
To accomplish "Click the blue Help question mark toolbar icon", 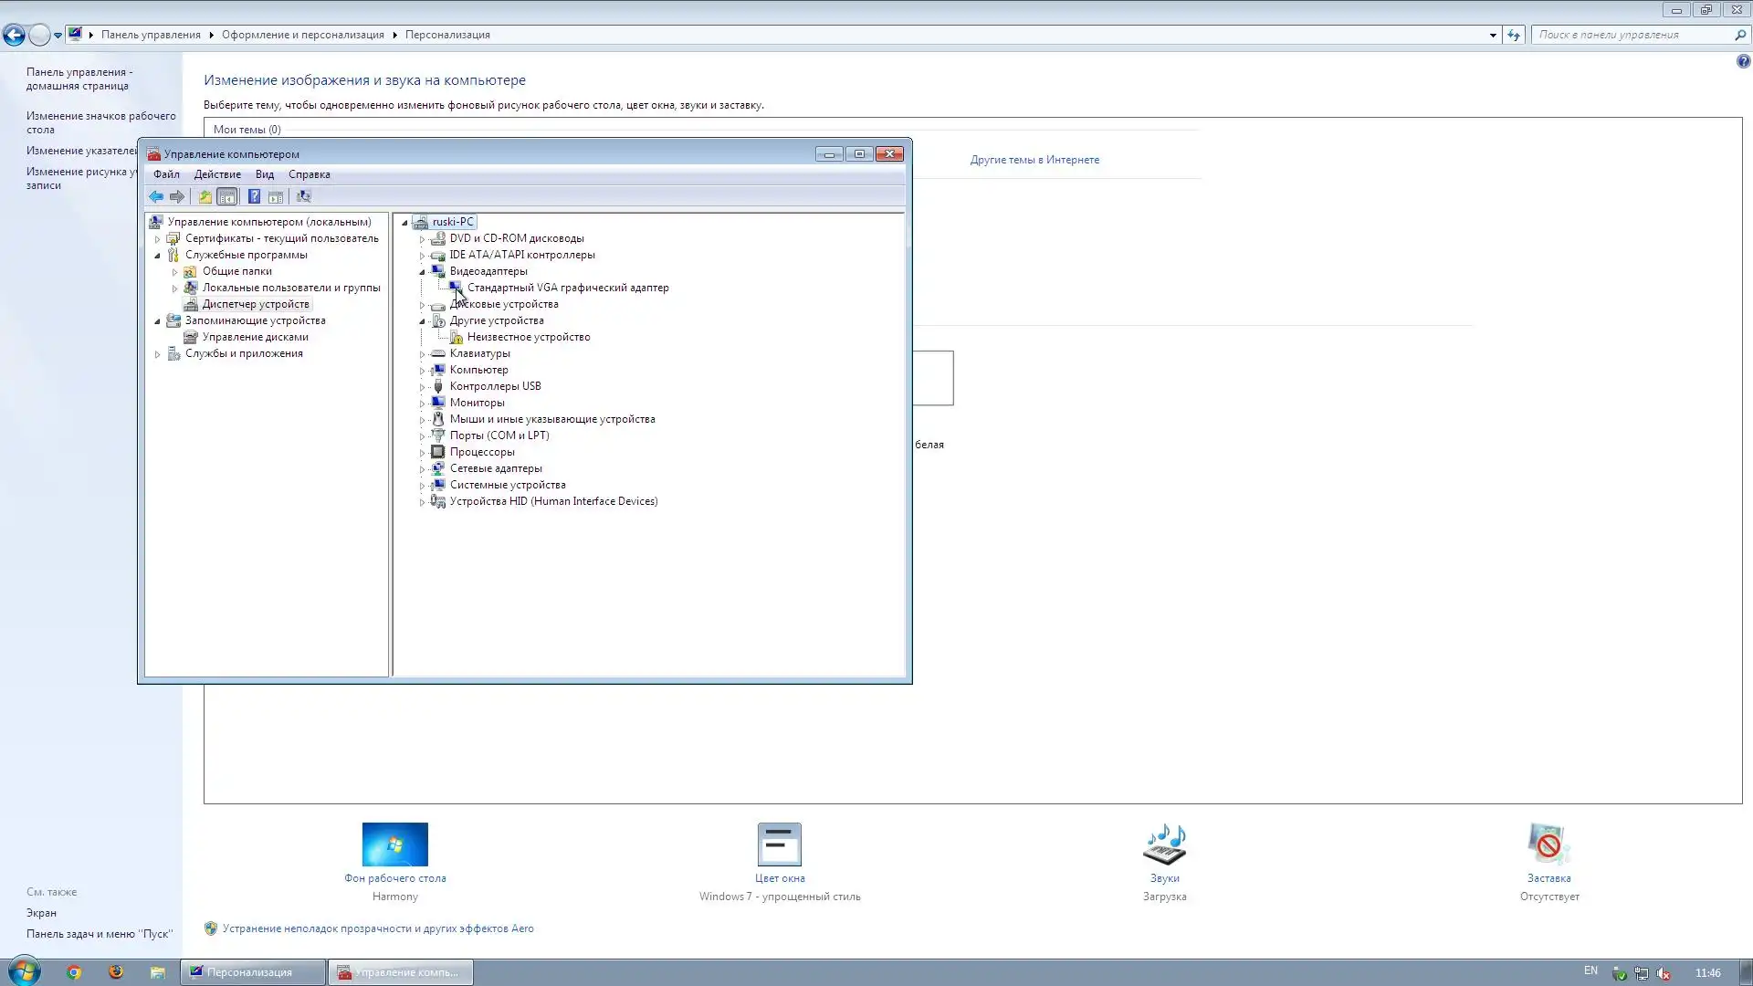I will [254, 196].
